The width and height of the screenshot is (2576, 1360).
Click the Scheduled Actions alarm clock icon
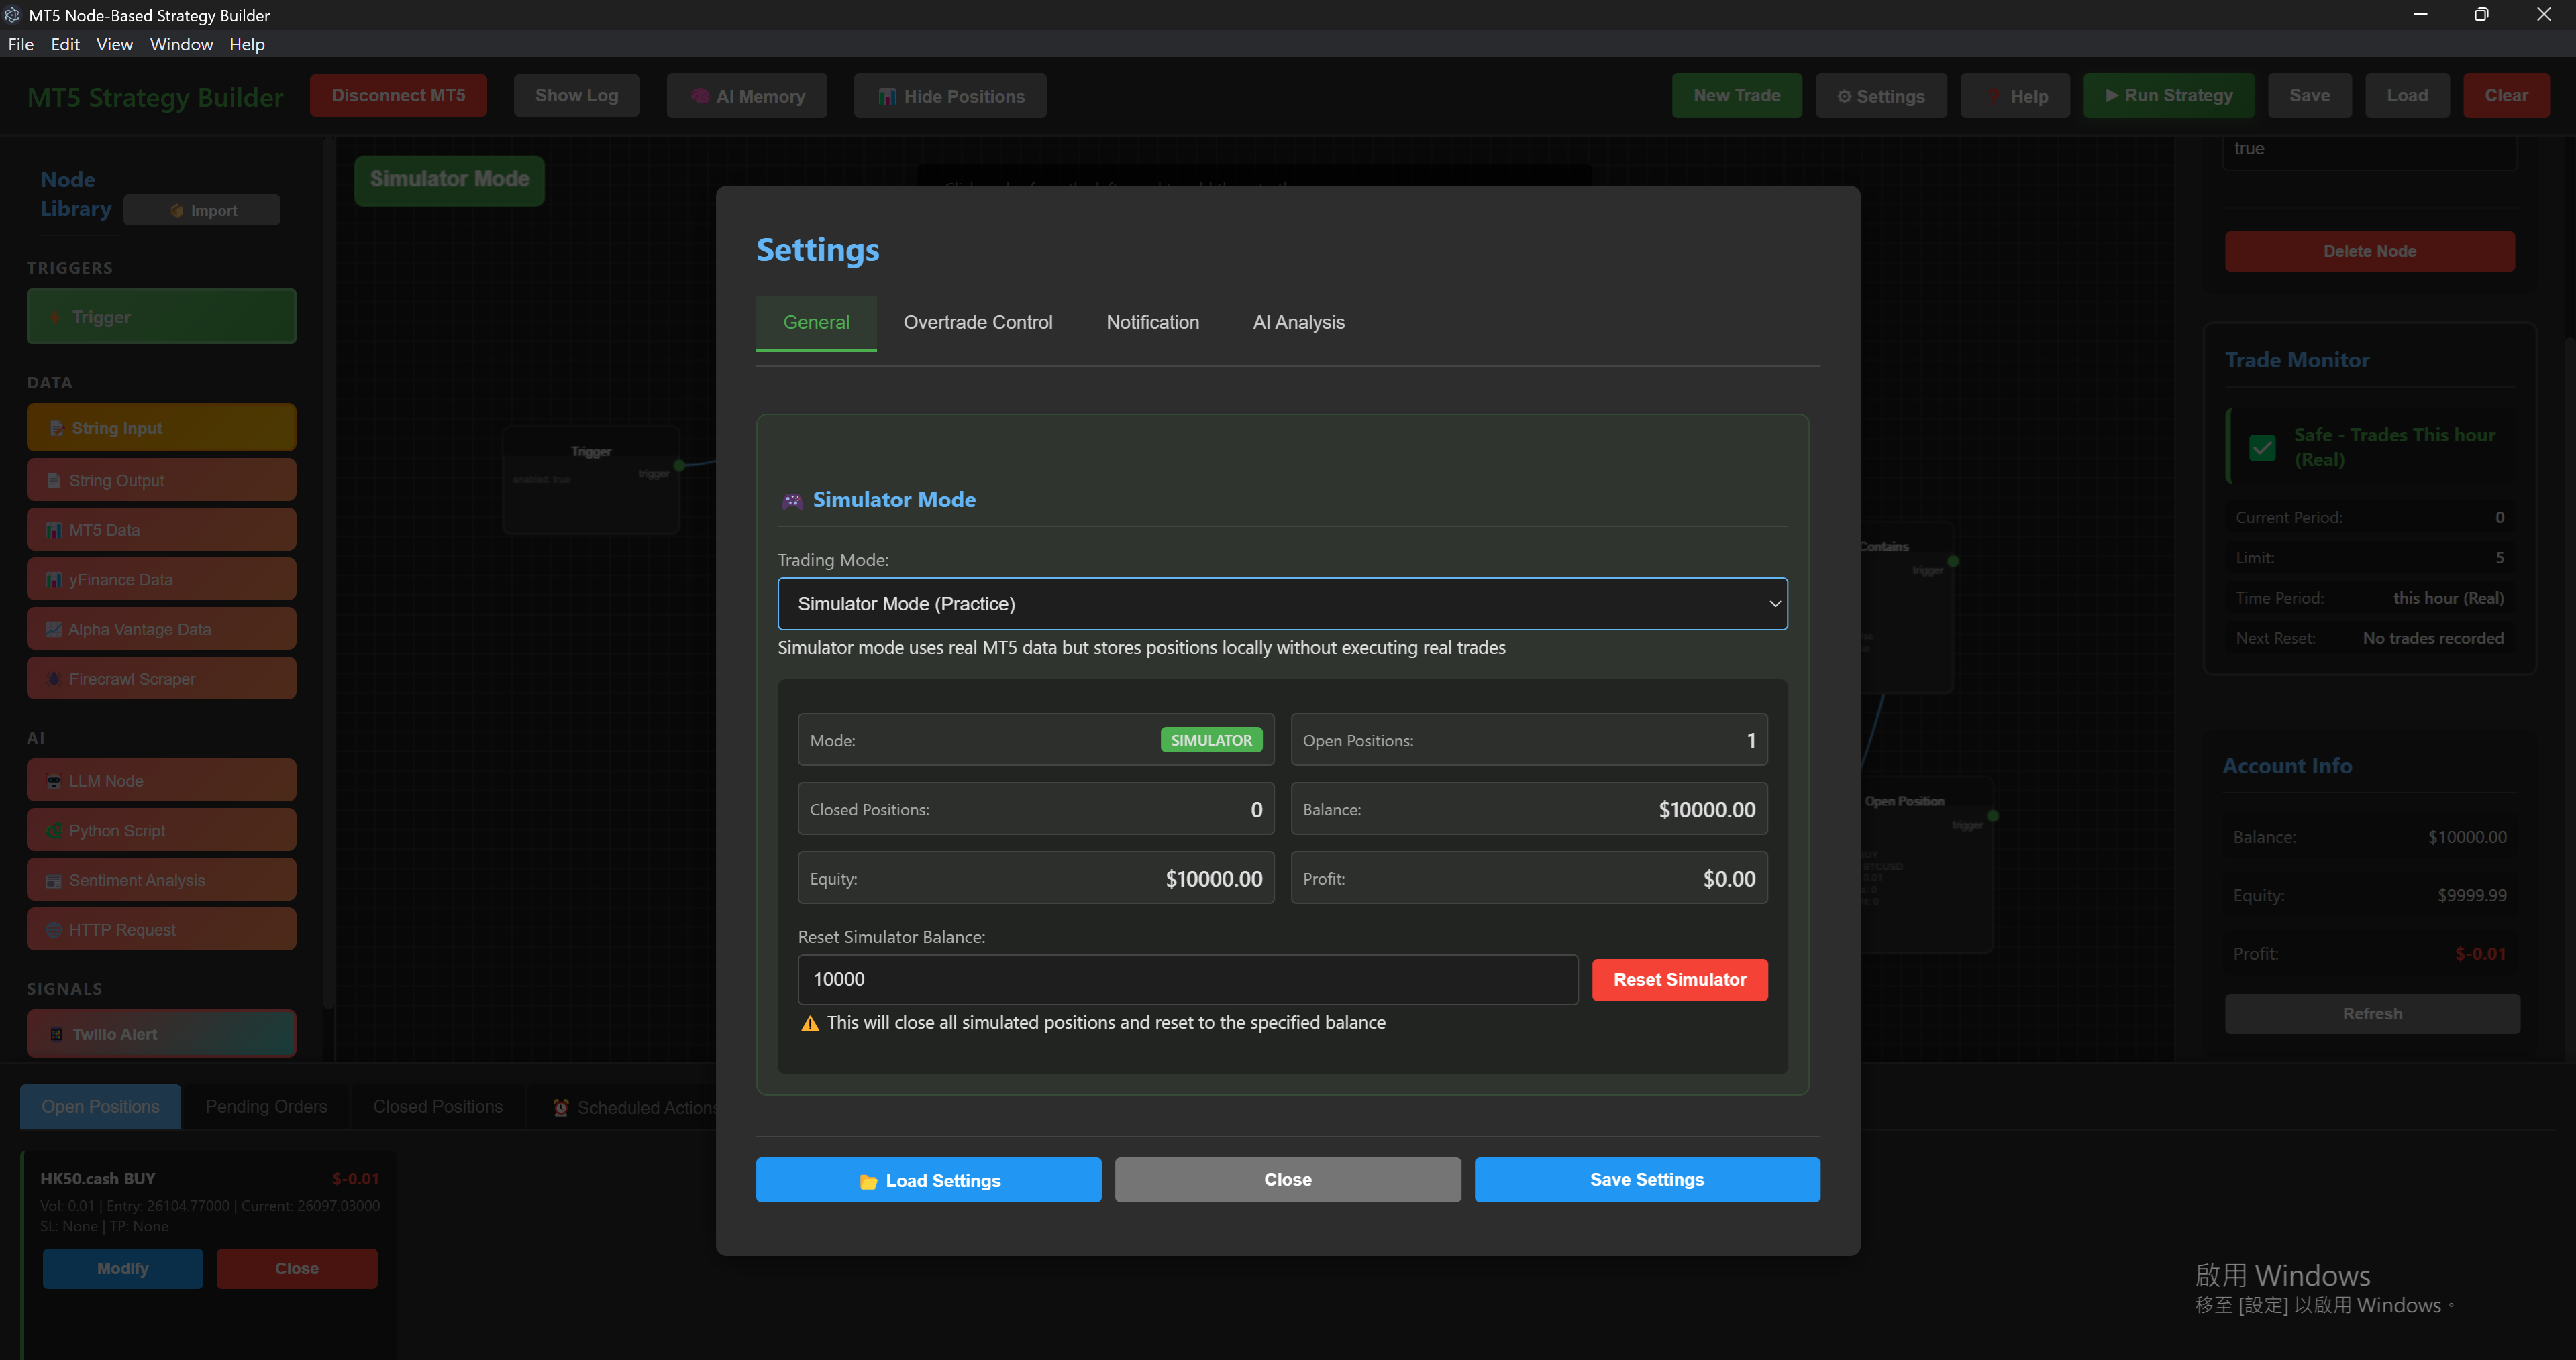(561, 1107)
